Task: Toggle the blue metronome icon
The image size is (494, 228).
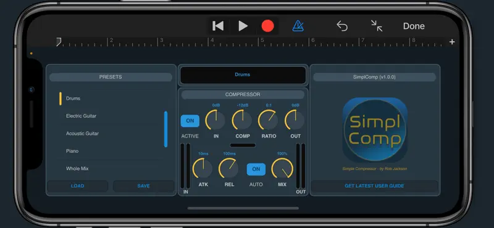Action: pyautogui.click(x=298, y=26)
